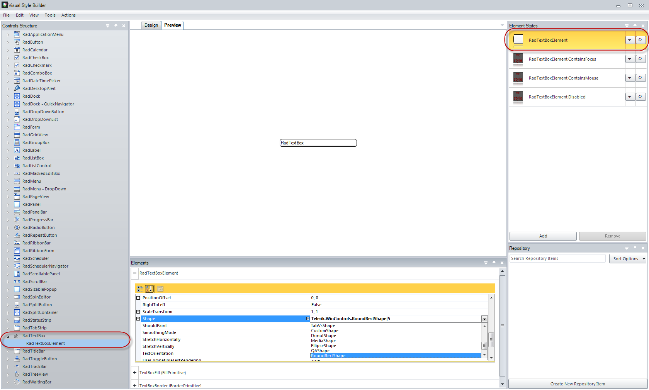This screenshot has width=649, height=390.
Task: Click the RadCalendar icon in Controls Structure
Action: (17, 50)
